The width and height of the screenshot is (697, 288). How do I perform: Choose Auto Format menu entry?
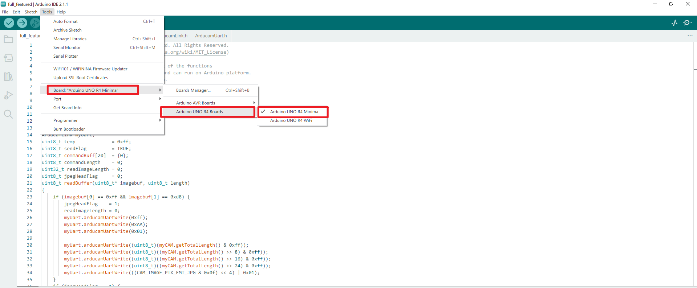tap(102, 21)
